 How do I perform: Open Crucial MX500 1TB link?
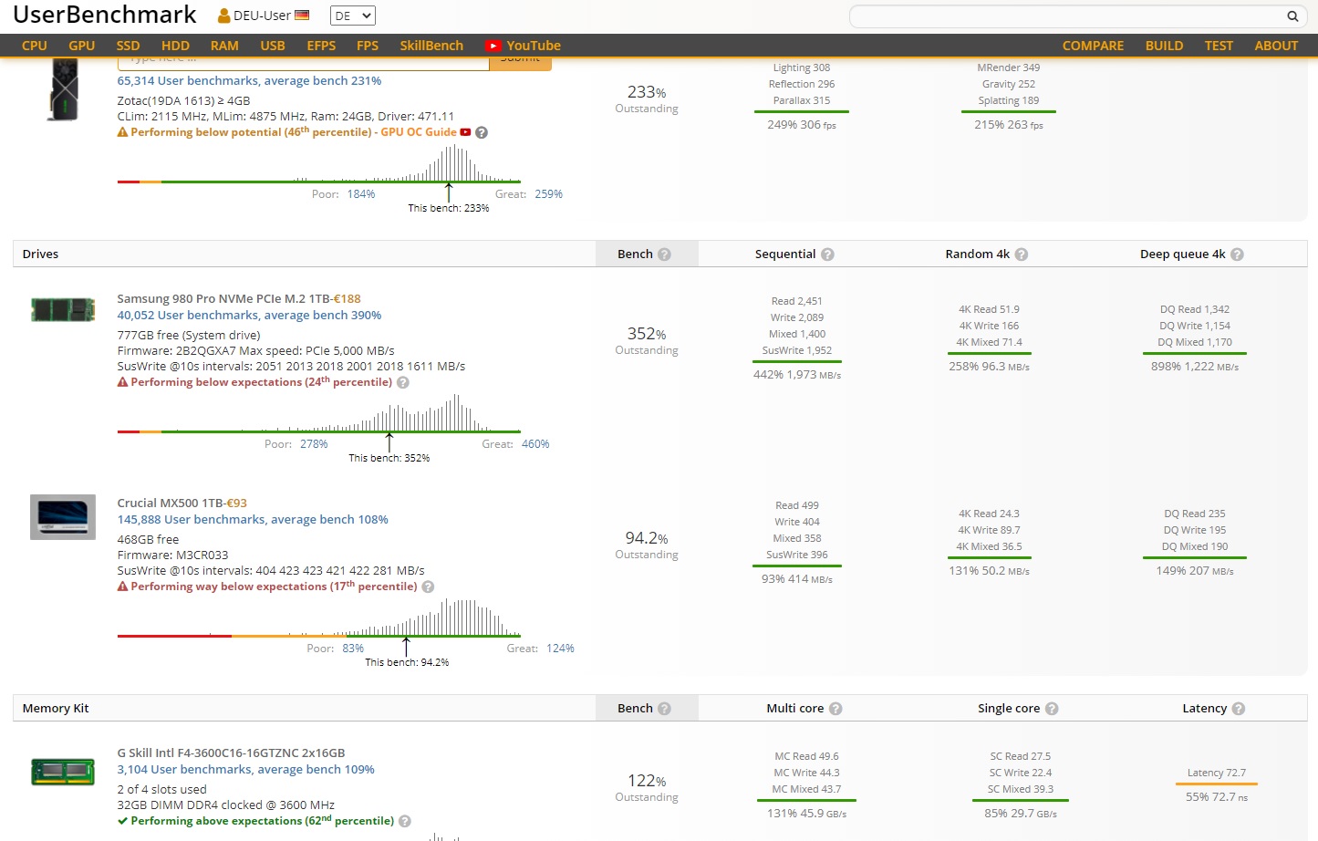[170, 504]
